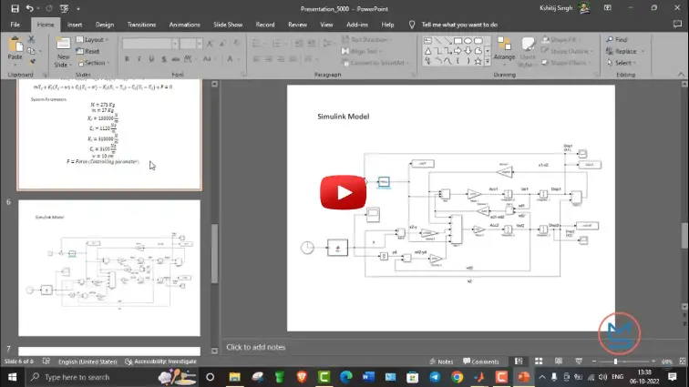Click the Undo arrow icon
This screenshot has height=387, width=689.
tap(29, 8)
